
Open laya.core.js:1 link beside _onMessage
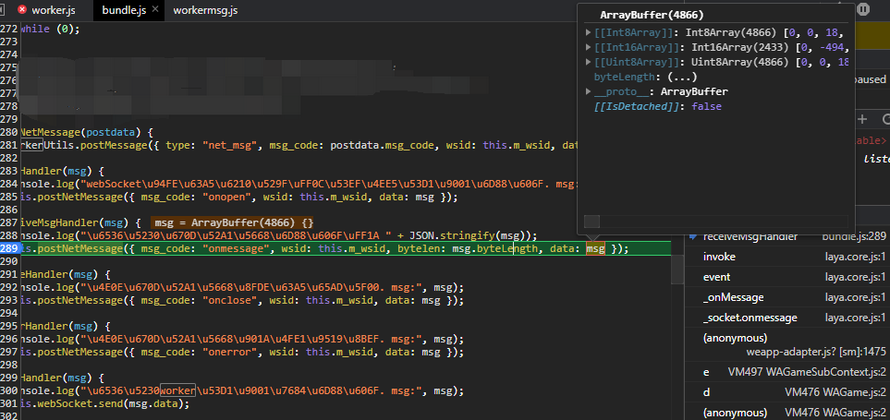tap(856, 297)
